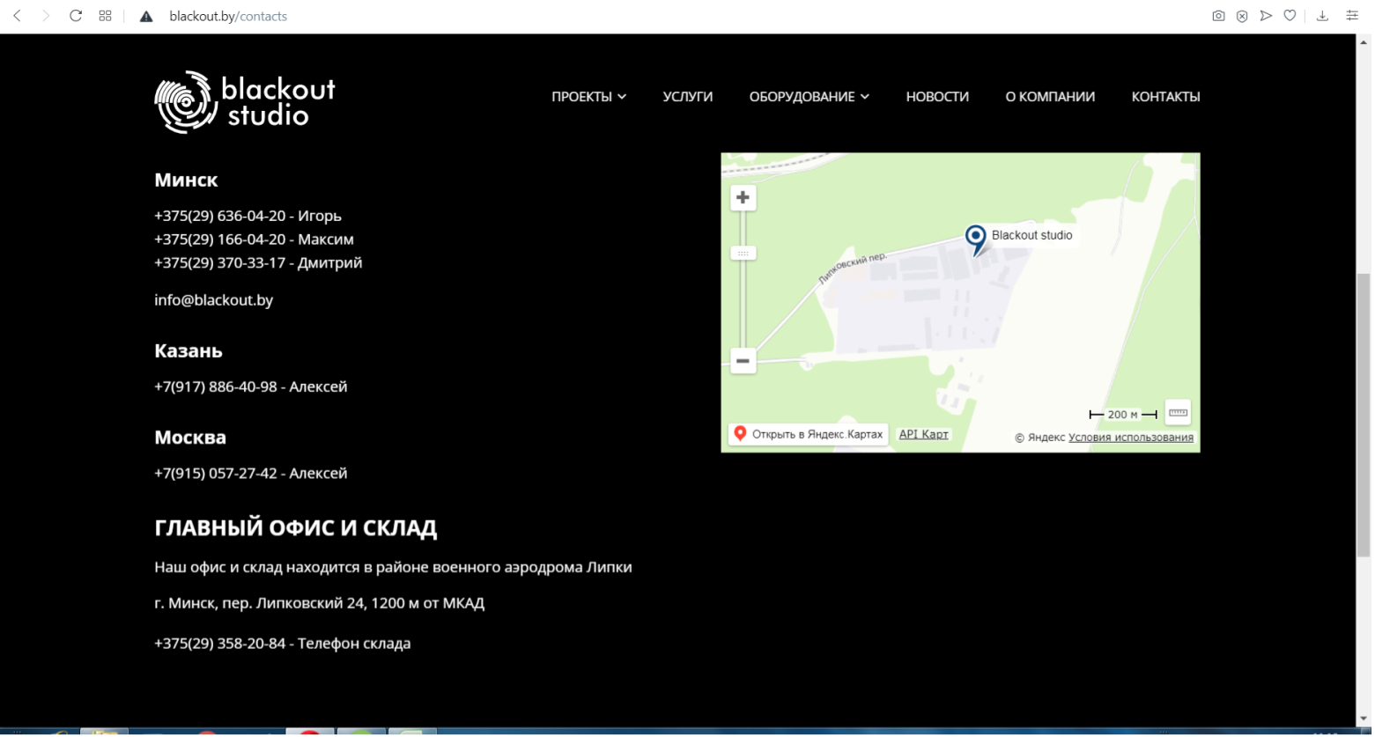Screen dimensions: 1375x737
Task: Open the API Карт link
Action: coord(923,435)
